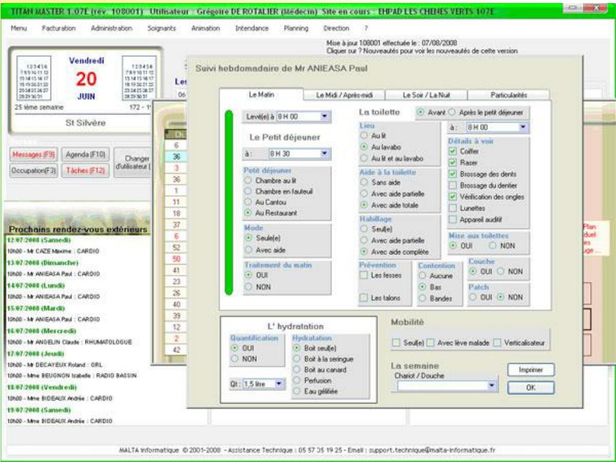Select Sans aide for toilette
Viewport: 616px width, 462px height.
coord(364,182)
